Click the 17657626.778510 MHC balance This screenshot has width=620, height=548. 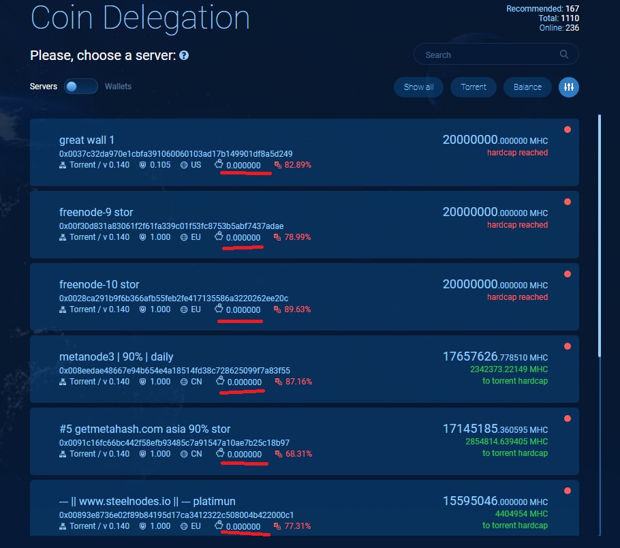495,356
